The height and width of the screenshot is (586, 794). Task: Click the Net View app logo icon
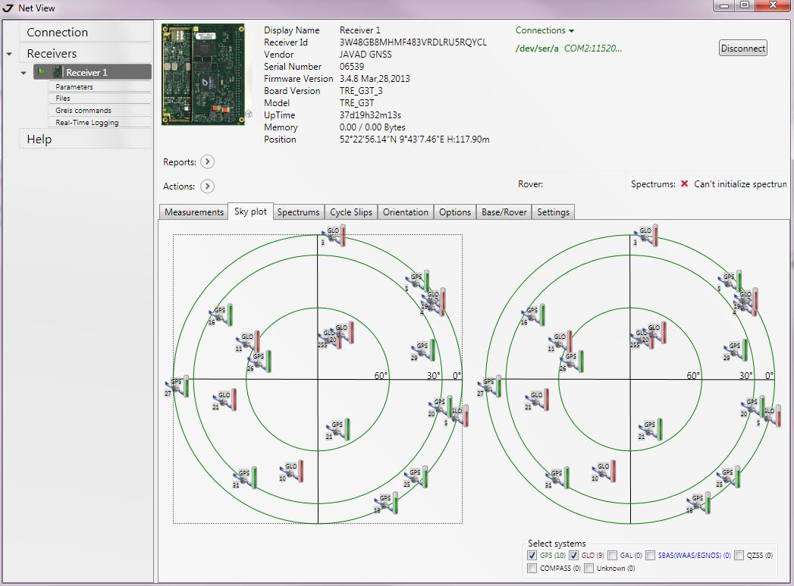coord(8,8)
